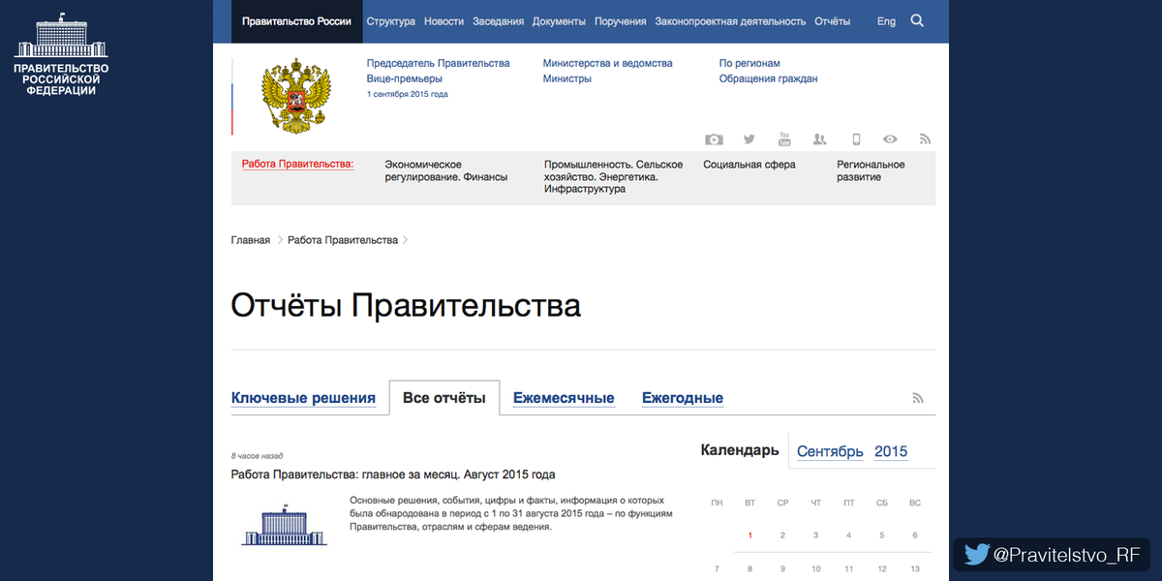Image resolution: width=1162 pixels, height=581 pixels.
Task: Open the Поручения menu
Action: pos(620,21)
